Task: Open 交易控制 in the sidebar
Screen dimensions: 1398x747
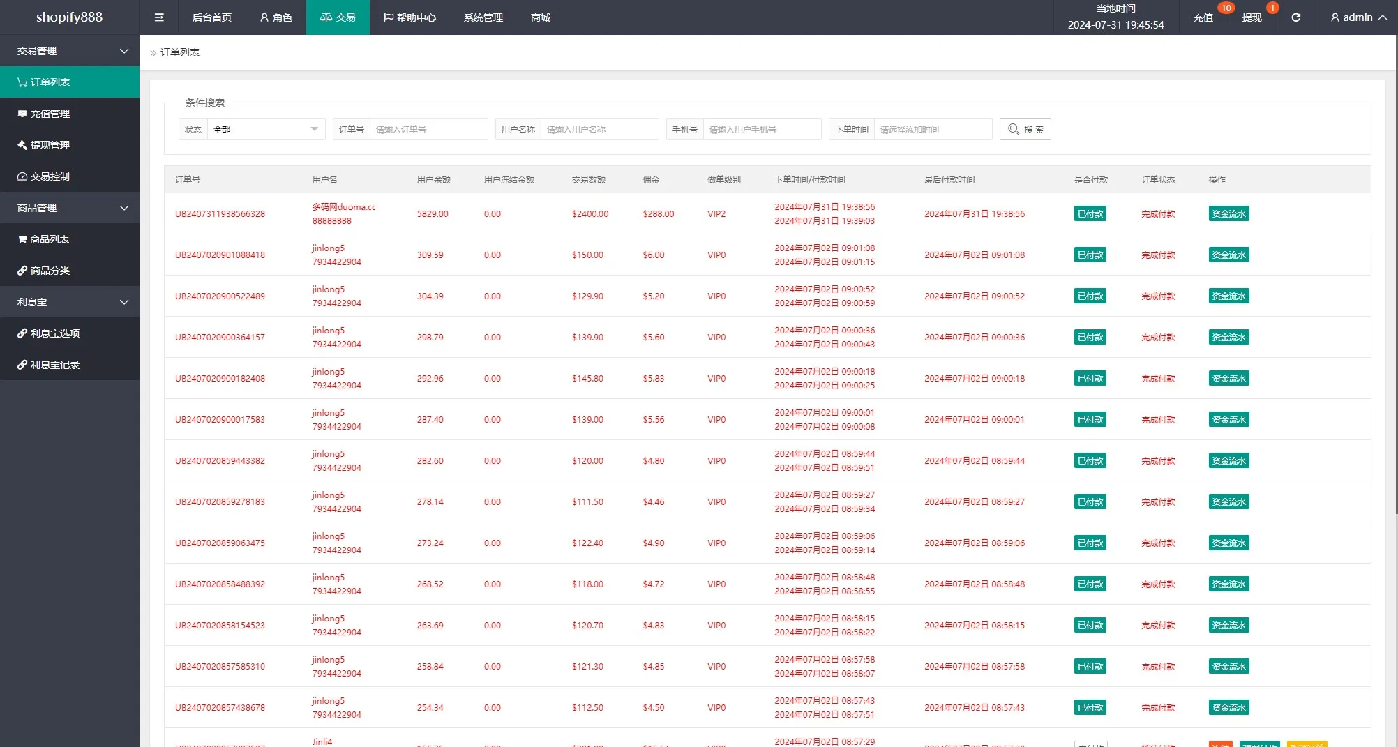Action: tap(70, 176)
